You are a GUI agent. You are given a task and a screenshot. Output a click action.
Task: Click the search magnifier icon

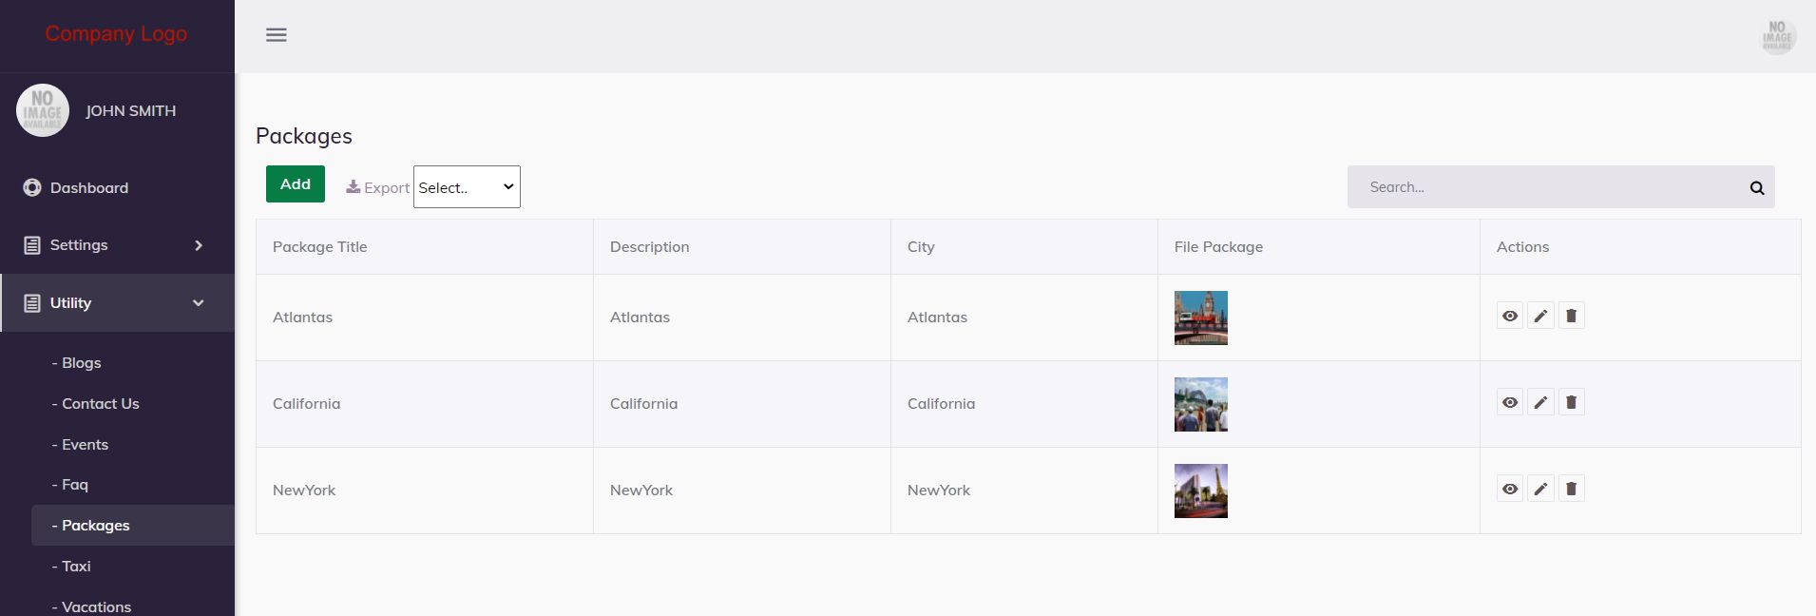pyautogui.click(x=1757, y=188)
